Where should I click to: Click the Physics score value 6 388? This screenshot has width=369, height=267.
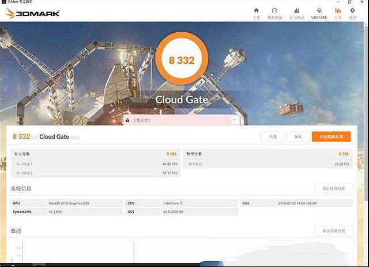coord(344,154)
